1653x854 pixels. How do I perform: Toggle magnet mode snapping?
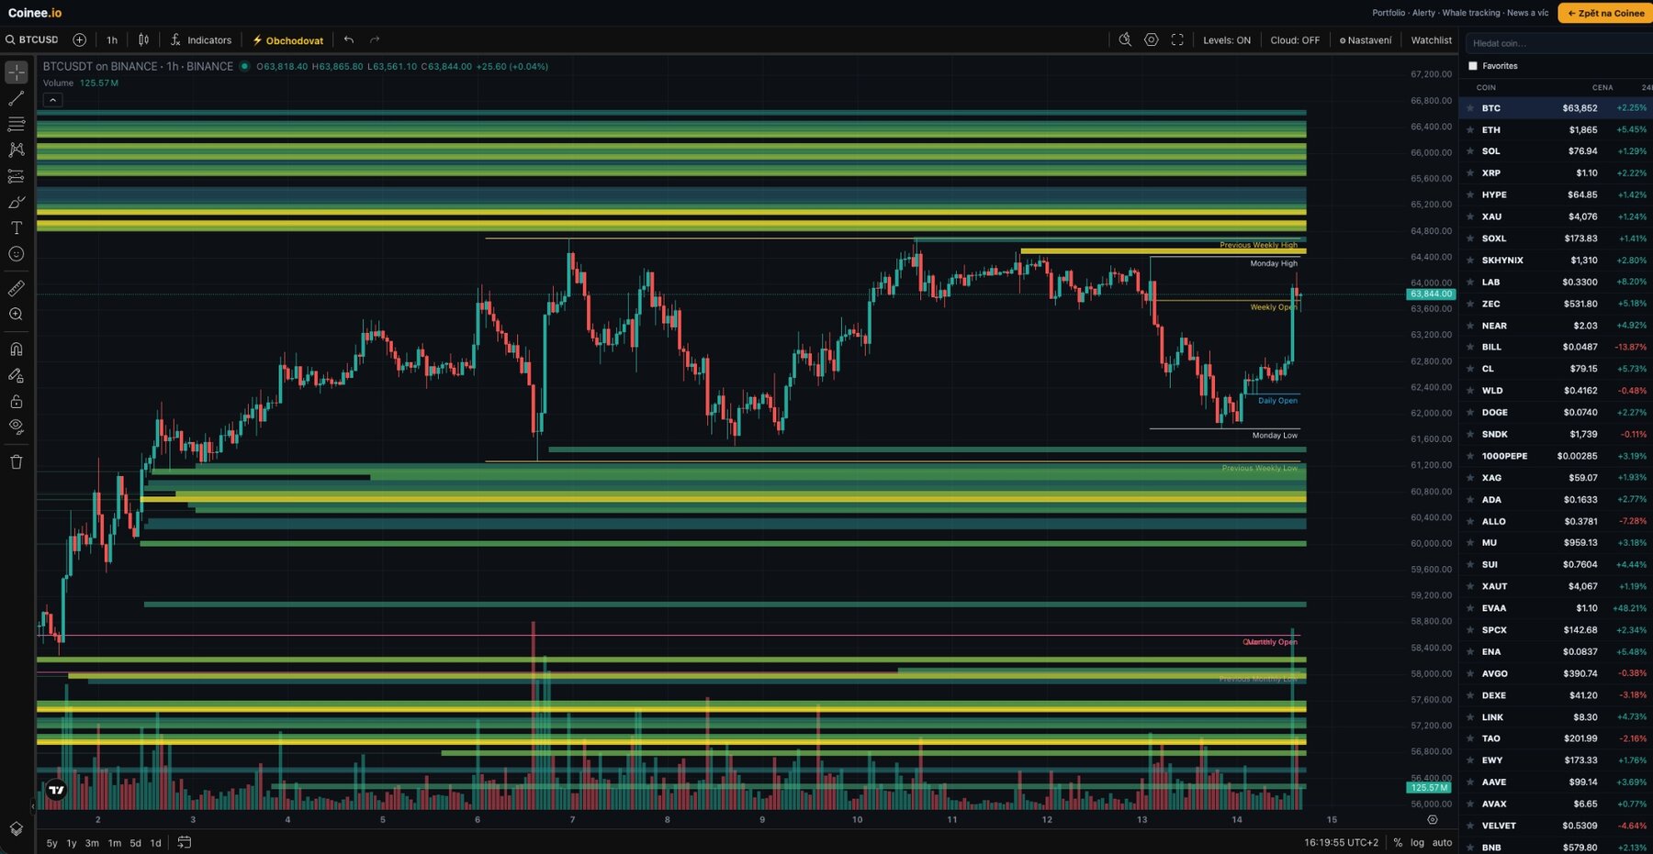(17, 349)
